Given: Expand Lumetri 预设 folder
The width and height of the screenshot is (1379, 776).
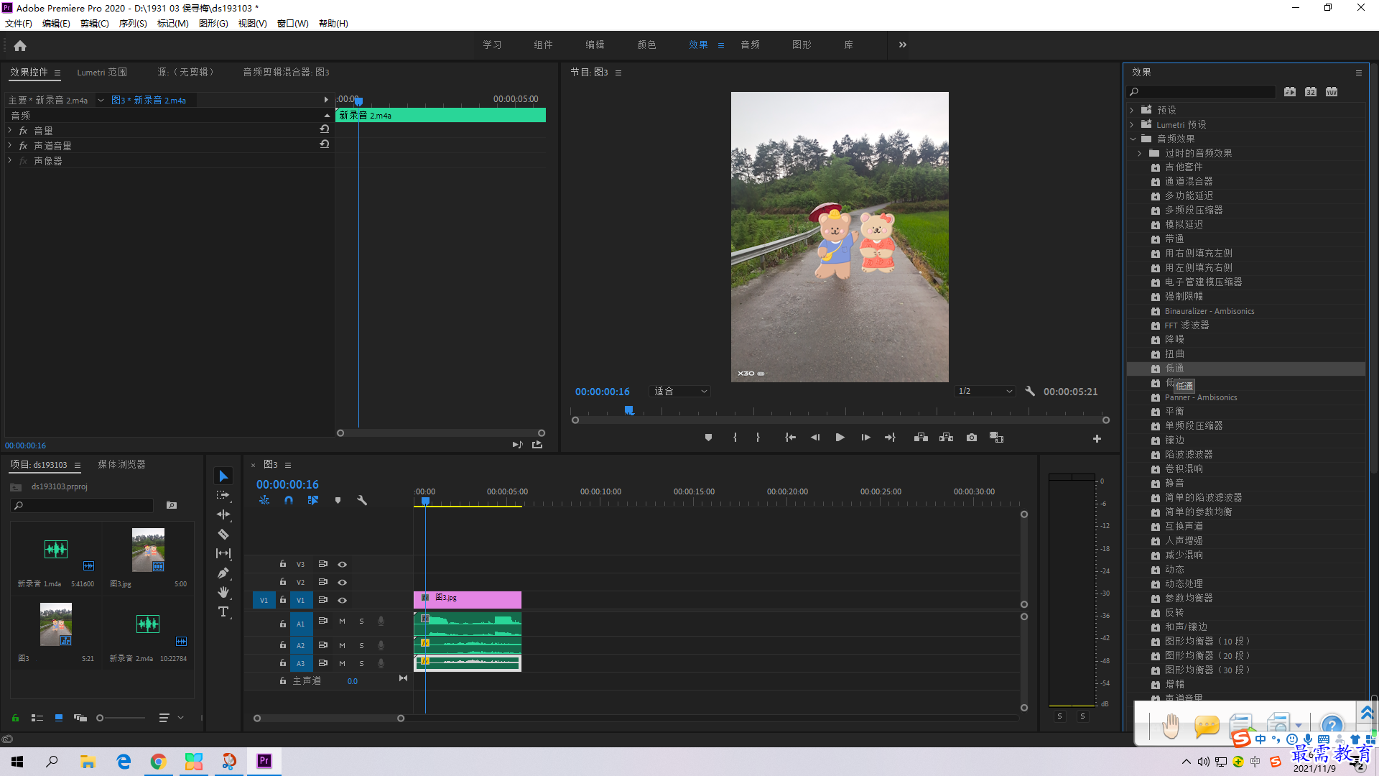Looking at the screenshot, I should [x=1132, y=124].
